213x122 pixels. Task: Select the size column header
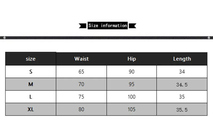tap(31, 59)
